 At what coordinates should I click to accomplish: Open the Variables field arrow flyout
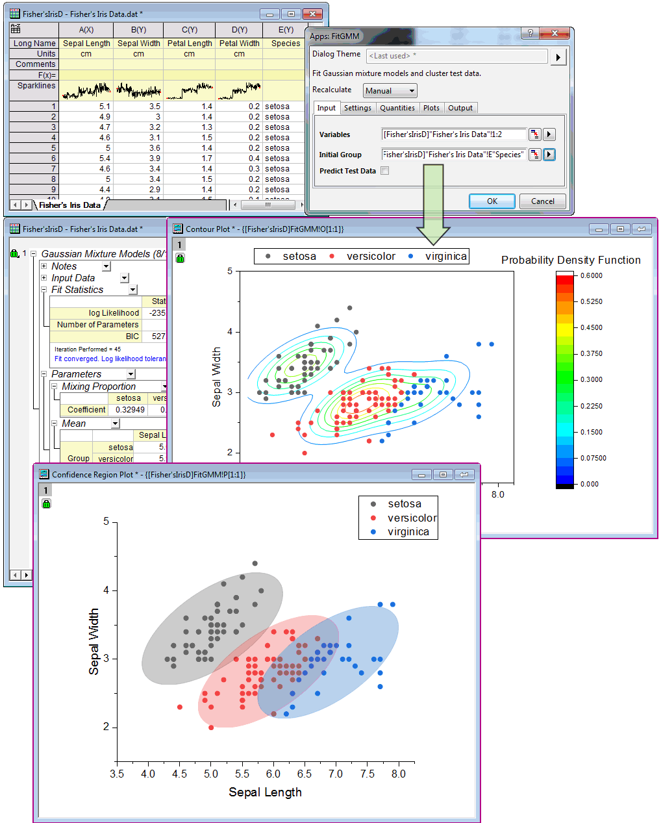click(x=549, y=134)
